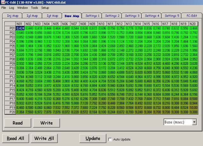Viewport: 203px width, 146px height.
Task: Switch to the Settings 3 tab
Action: (132, 16)
